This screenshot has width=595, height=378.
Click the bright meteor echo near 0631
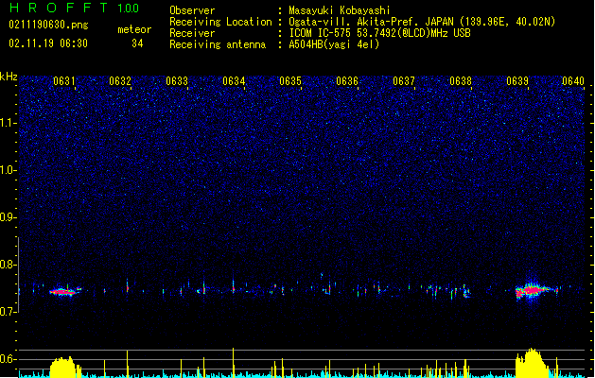click(63, 292)
